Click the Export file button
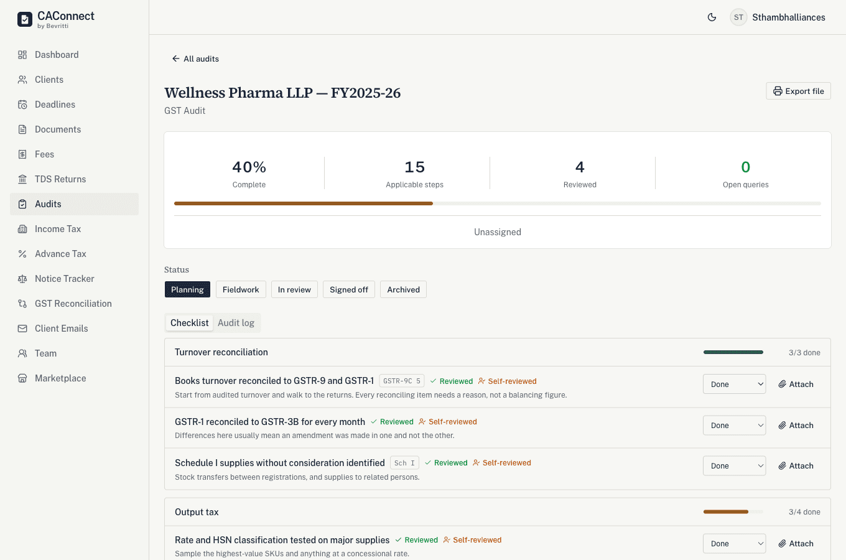Viewport: 846px width, 560px height. coord(799,91)
